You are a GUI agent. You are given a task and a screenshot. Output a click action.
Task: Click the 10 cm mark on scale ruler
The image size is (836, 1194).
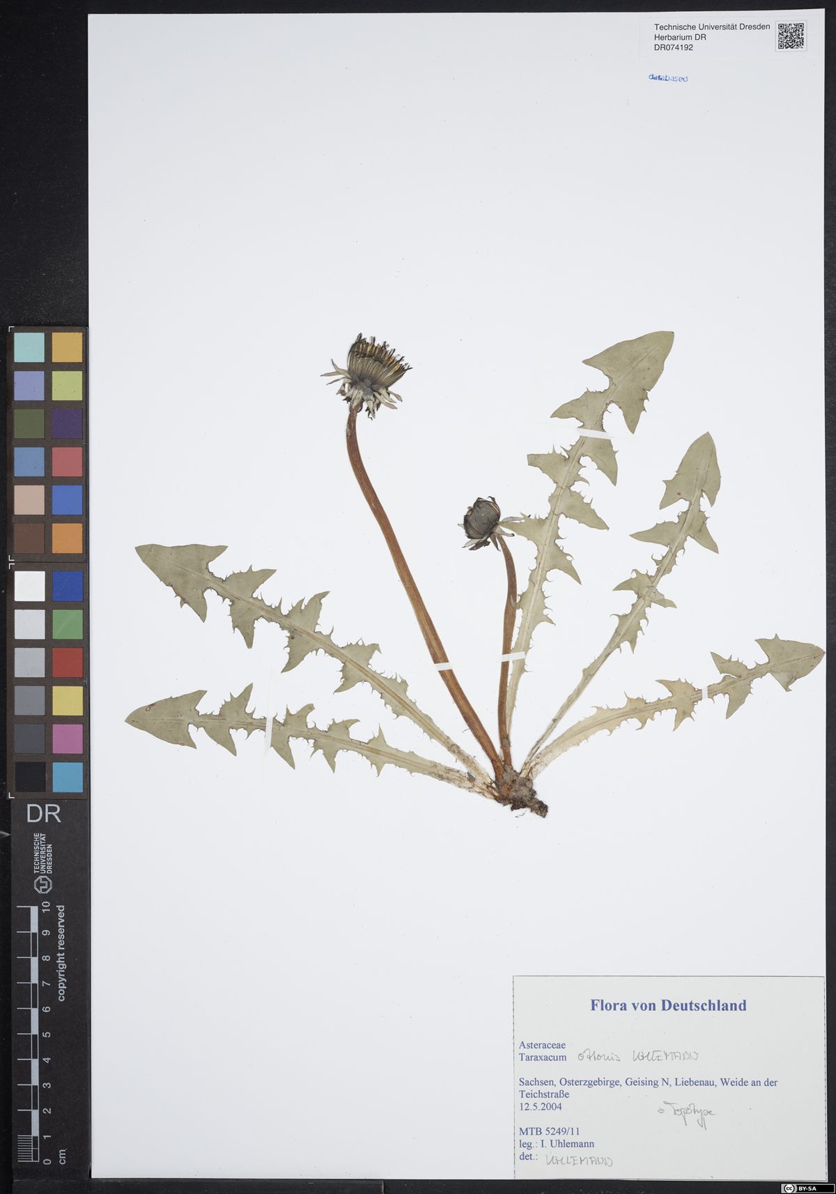point(46,907)
